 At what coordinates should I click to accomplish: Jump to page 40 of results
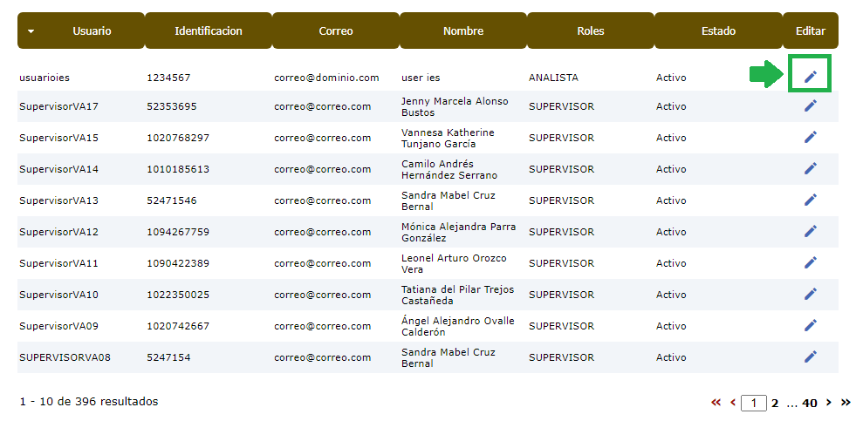click(x=809, y=403)
